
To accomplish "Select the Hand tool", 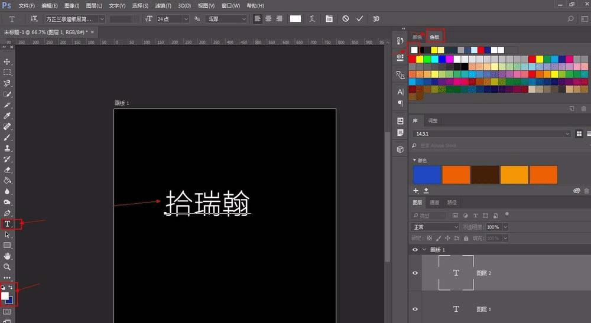I will 8,256.
